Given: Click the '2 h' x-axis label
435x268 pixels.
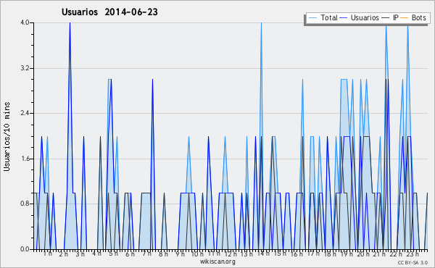Looking at the screenshot, I should 64,254.
